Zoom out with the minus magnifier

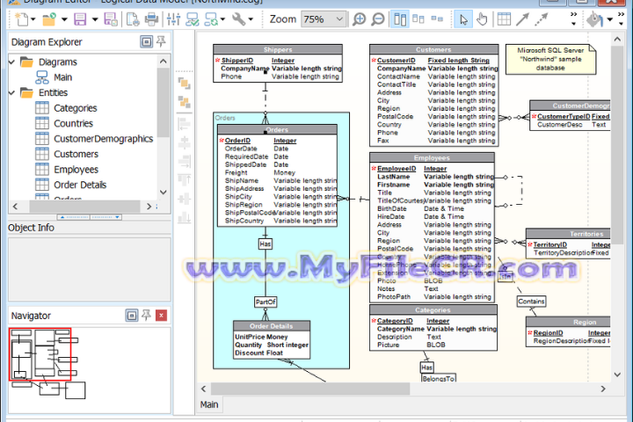point(378,19)
